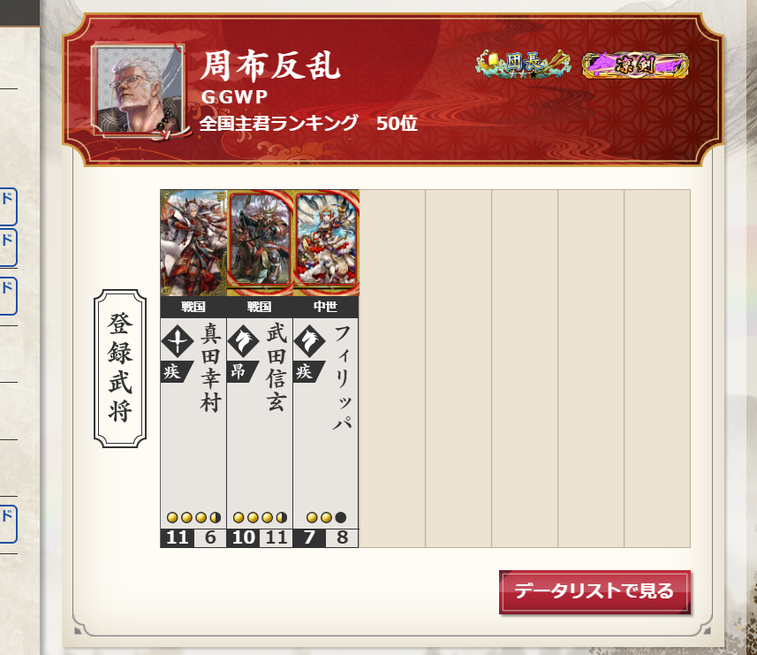The width and height of the screenshot is (757, 655).
Task: Click the 周布反乱 player avatar portrait
Action: coord(139,90)
